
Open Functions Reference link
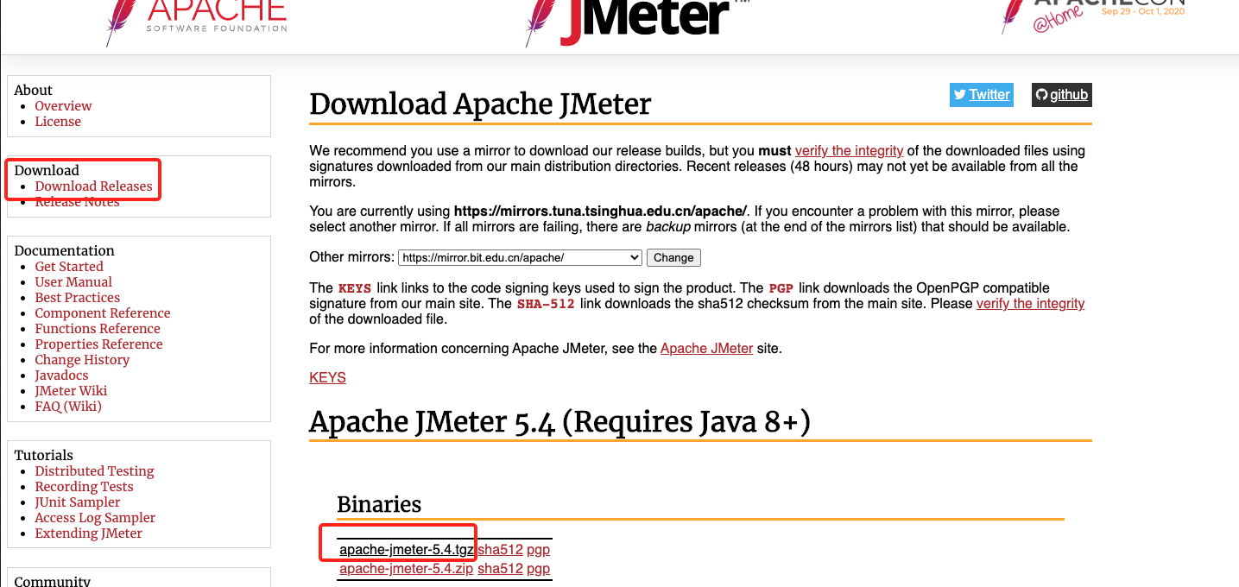(98, 329)
